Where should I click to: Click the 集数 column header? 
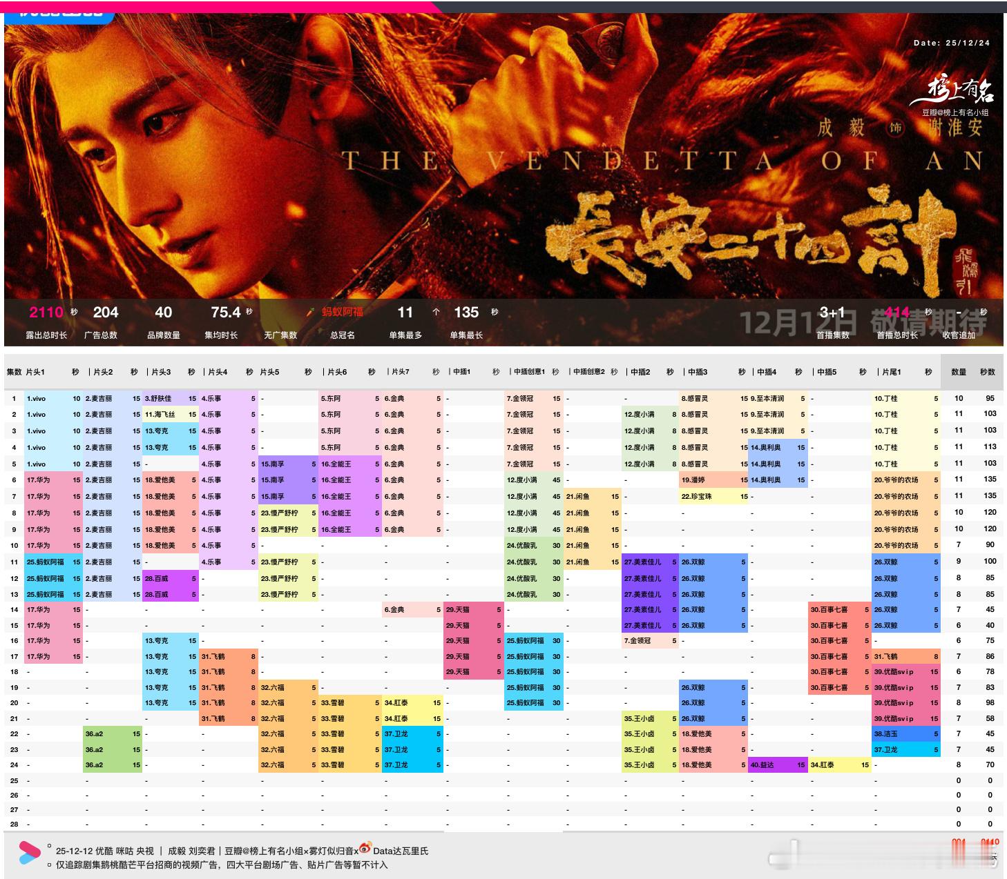click(14, 372)
